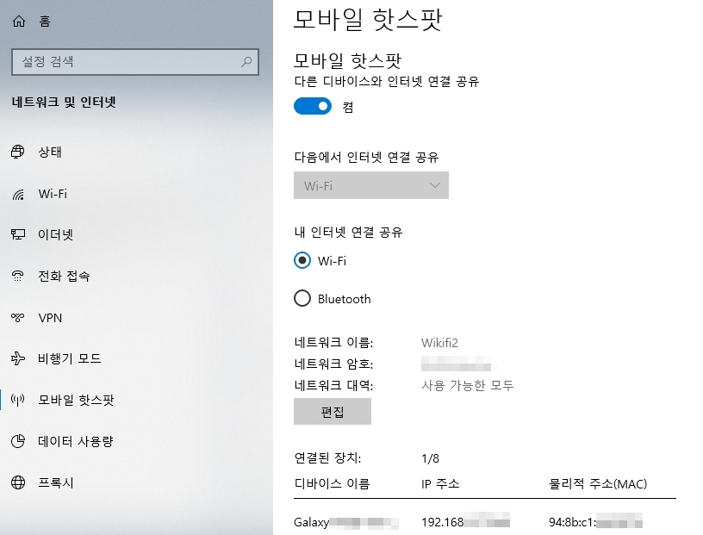703x535 pixels.
Task: Click the search magnifier icon
Action: click(246, 61)
